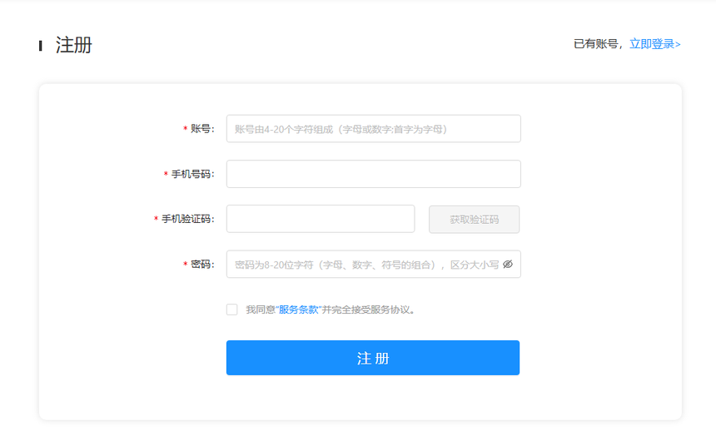Click the 手机验证码 label text

pyautogui.click(x=186, y=219)
